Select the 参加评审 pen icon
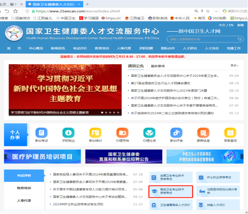 (176, 133)
